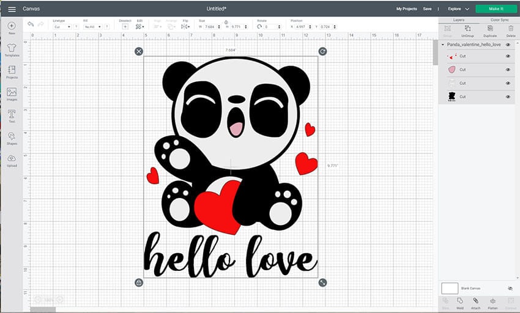Click the Redo arrow

40,24
